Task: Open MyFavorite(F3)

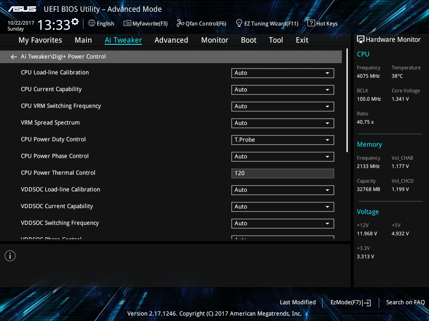Action: click(145, 23)
